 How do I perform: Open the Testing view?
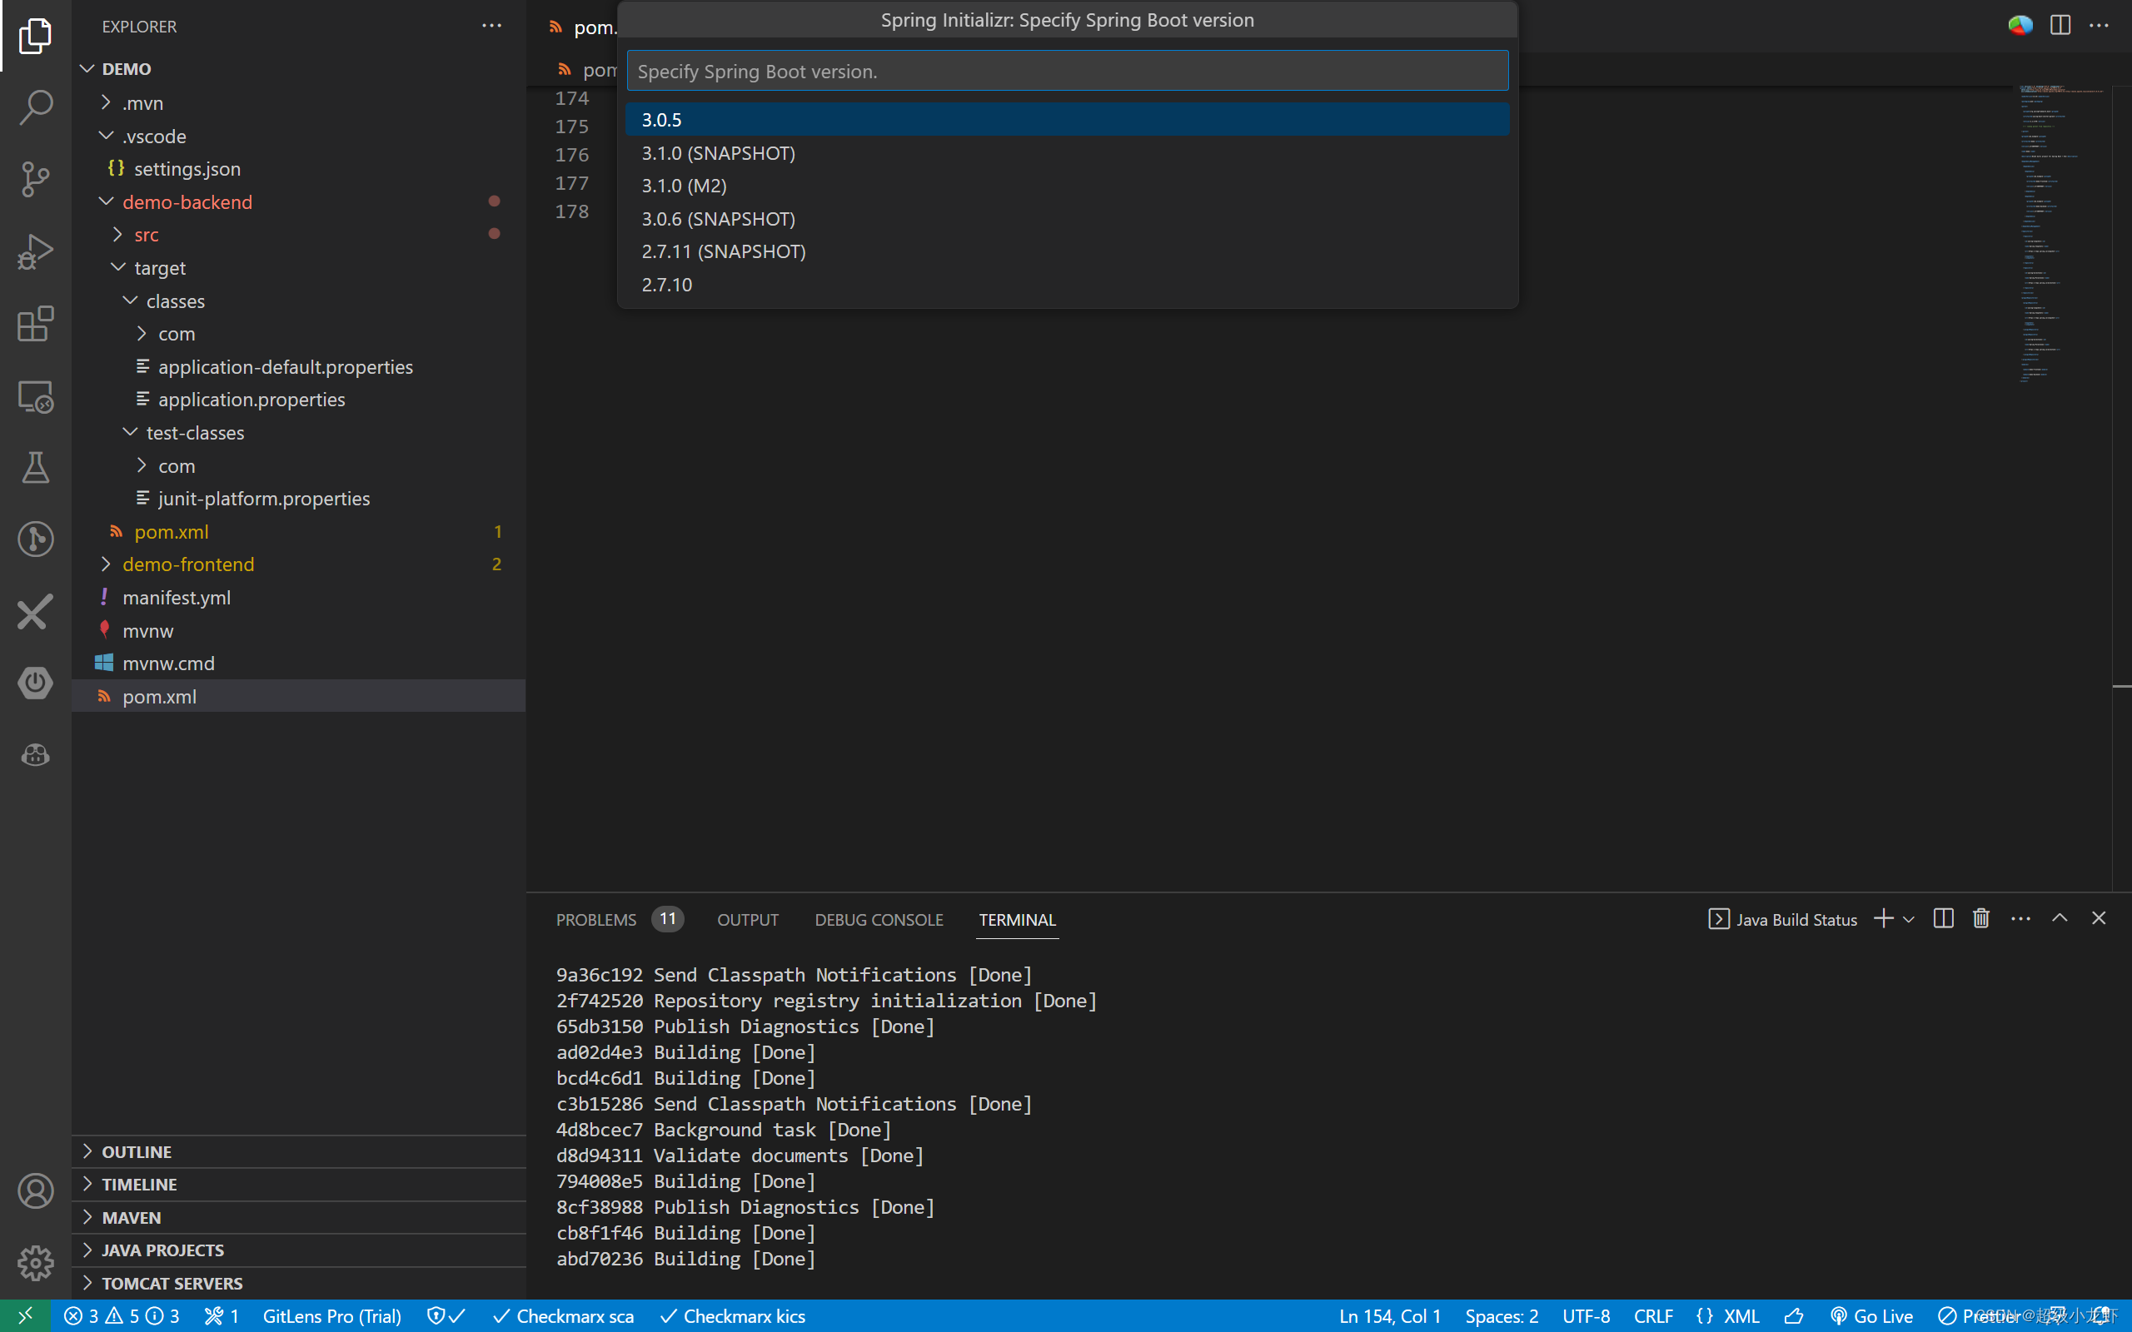(35, 467)
